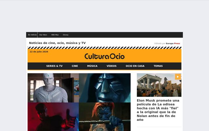Click the video play icon on Odyssey thumbnail
Viewport: 209px width, 131px height.
click(x=178, y=77)
